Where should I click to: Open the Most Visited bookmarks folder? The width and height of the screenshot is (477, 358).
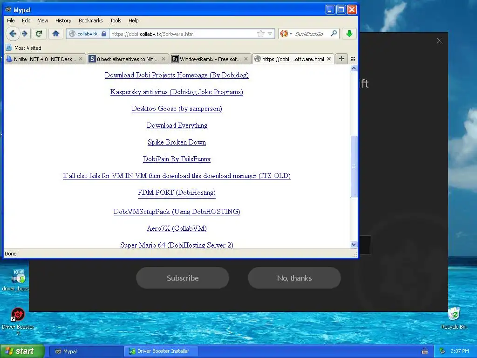click(24, 48)
